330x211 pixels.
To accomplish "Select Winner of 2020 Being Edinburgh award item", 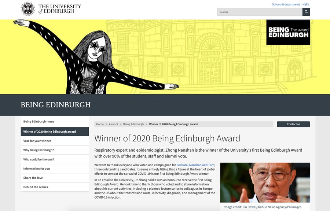I will pos(55,132).
